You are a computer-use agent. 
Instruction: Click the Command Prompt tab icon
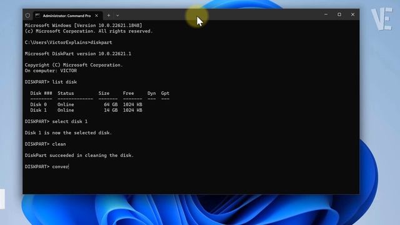pos(37,16)
